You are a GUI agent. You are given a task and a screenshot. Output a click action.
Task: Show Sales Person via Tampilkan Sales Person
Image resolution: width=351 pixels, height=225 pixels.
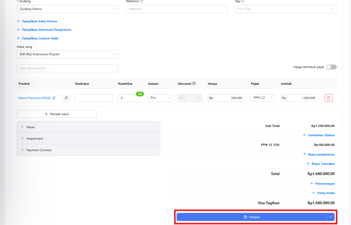[x=37, y=21]
